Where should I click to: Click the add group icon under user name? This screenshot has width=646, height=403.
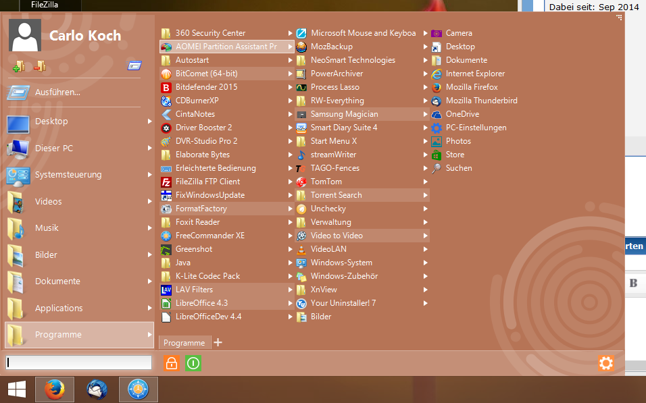[x=18, y=66]
